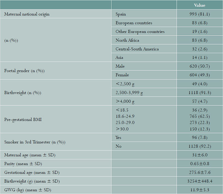Click the Spain cell
This screenshot has width=223, height=194.
coord(121,14)
